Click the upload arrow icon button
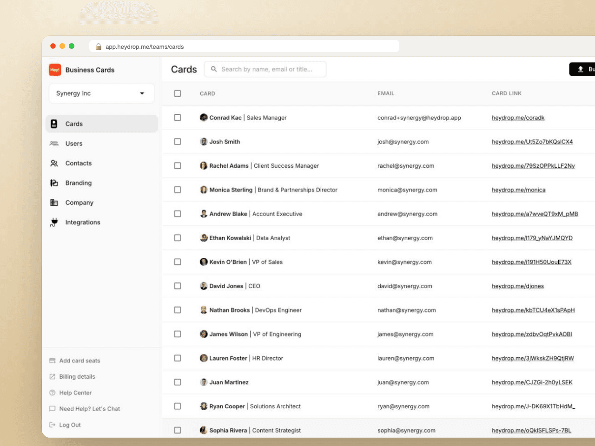Viewport: 595px width, 446px height. tap(580, 69)
